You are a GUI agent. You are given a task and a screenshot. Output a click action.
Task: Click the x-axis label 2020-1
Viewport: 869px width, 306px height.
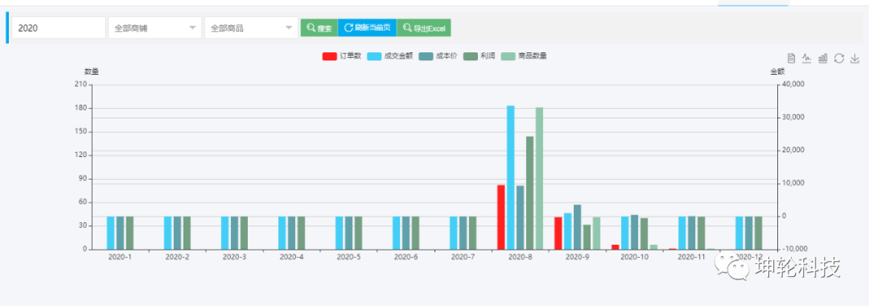point(120,257)
